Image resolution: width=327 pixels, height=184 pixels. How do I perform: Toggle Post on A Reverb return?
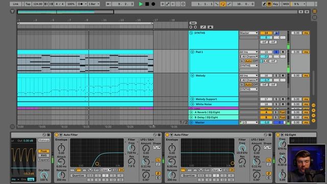click(283, 112)
